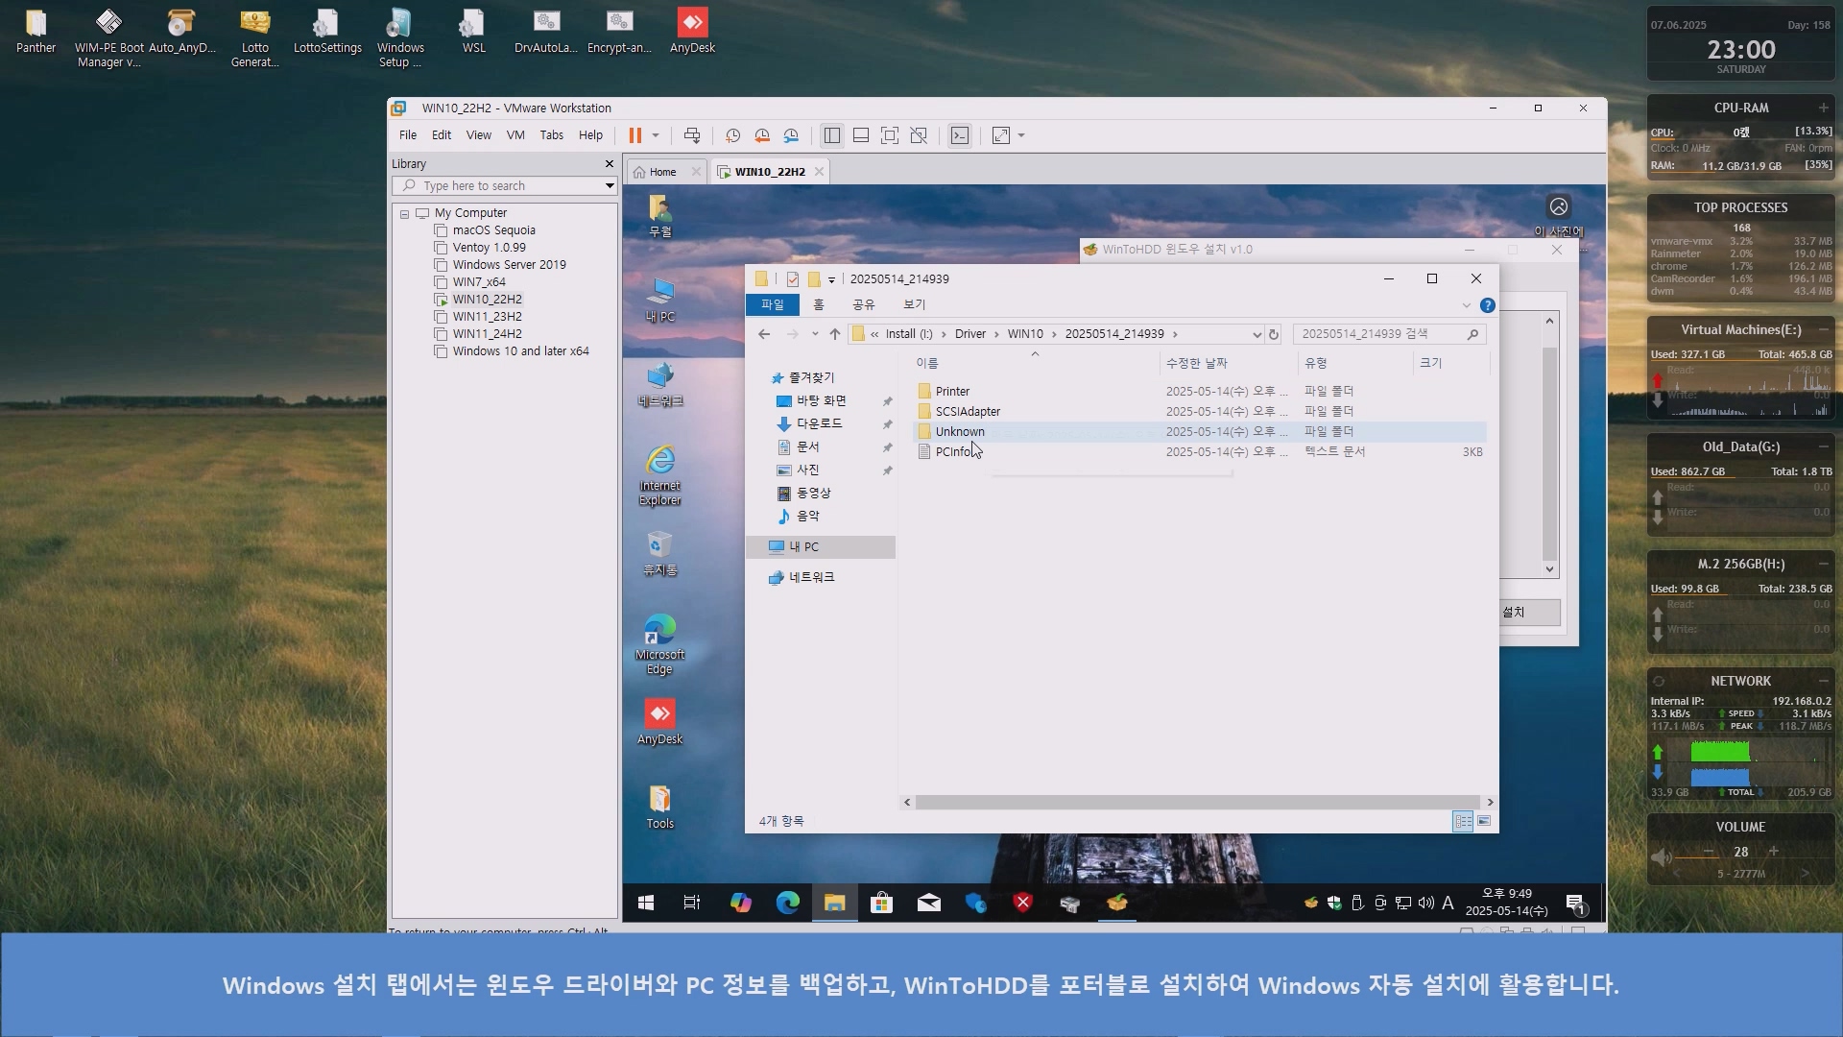This screenshot has width=1843, height=1037.
Task: Toggle the thumbnail bar view
Action: (x=861, y=135)
